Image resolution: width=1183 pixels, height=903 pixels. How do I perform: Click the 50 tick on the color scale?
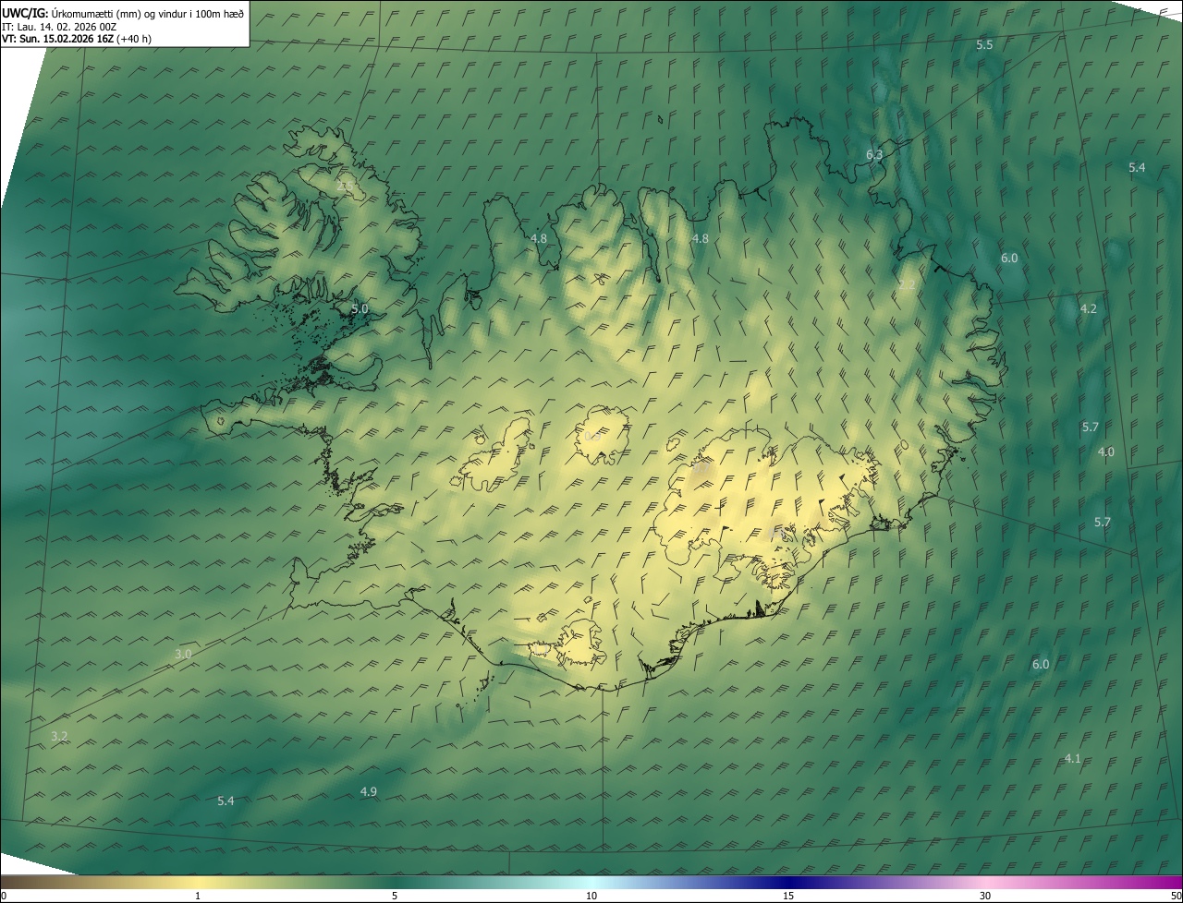coord(1176,896)
